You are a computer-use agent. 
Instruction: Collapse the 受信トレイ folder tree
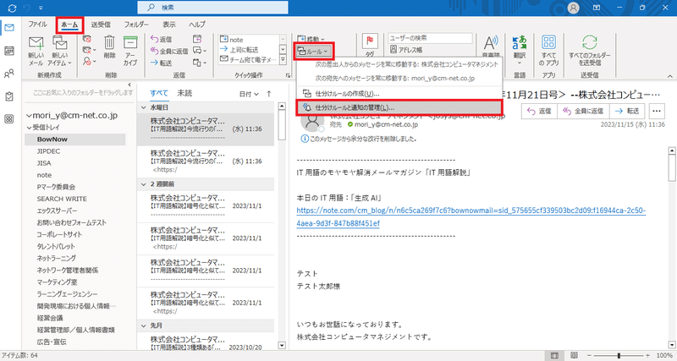29,128
